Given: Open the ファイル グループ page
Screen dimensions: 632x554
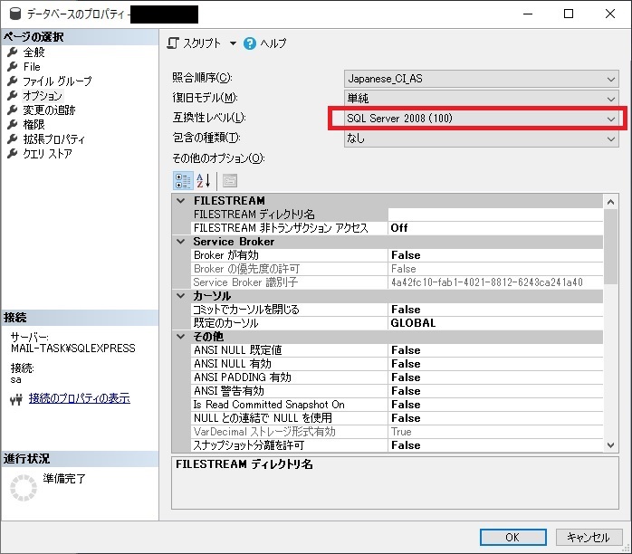Looking at the screenshot, I should point(56,81).
